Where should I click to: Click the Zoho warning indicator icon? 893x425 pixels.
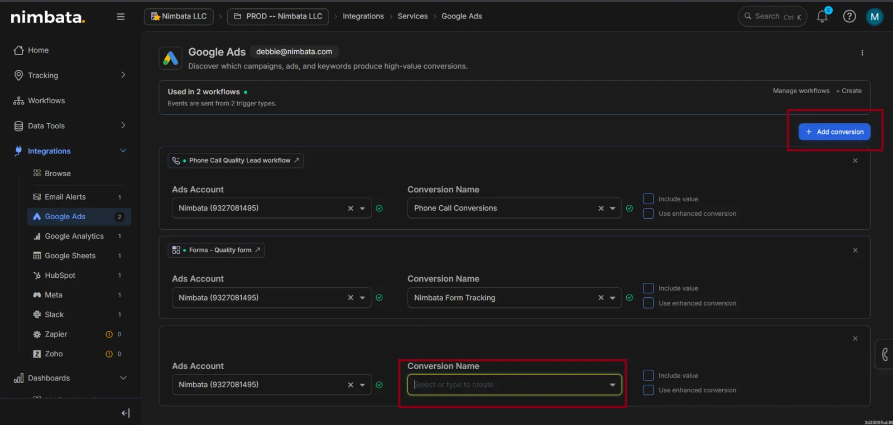(x=109, y=354)
